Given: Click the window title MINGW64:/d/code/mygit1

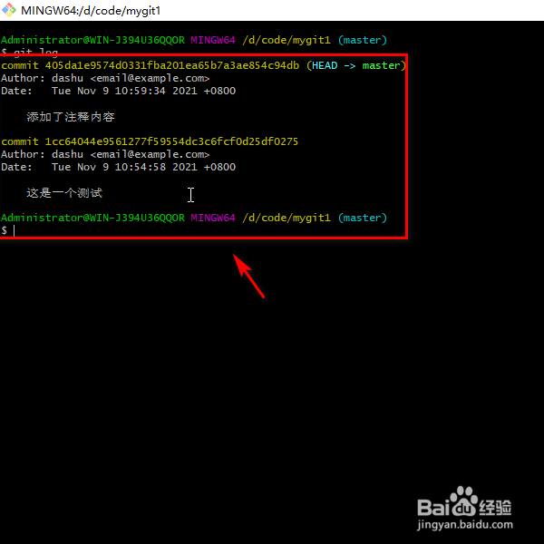Looking at the screenshot, I should click(91, 10).
